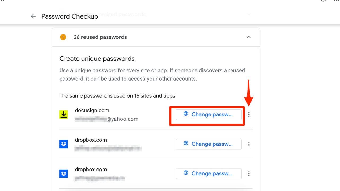This screenshot has height=191, width=340.
Task: Click the first dropbox.com site icon
Action: [64, 144]
